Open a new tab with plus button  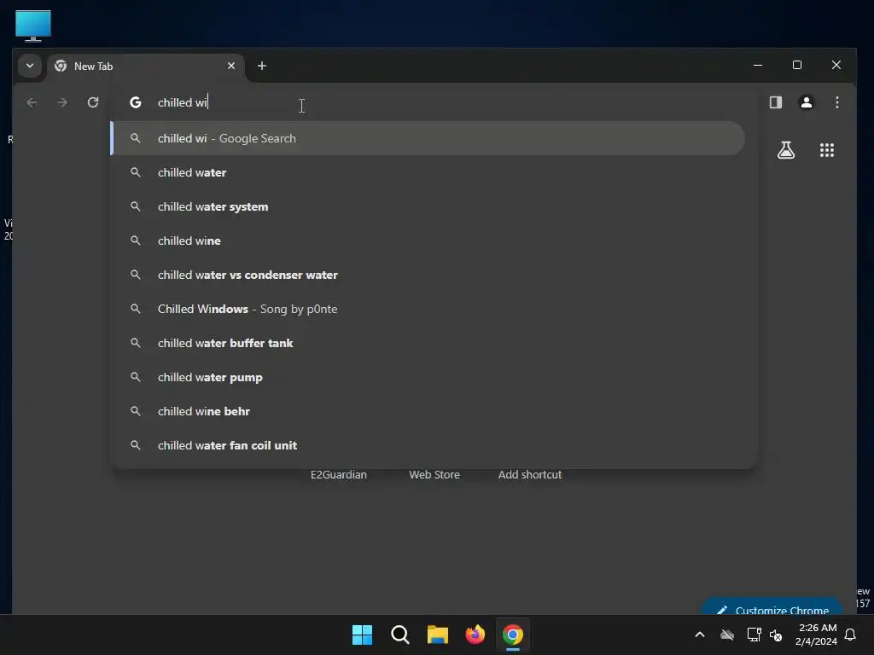(261, 66)
